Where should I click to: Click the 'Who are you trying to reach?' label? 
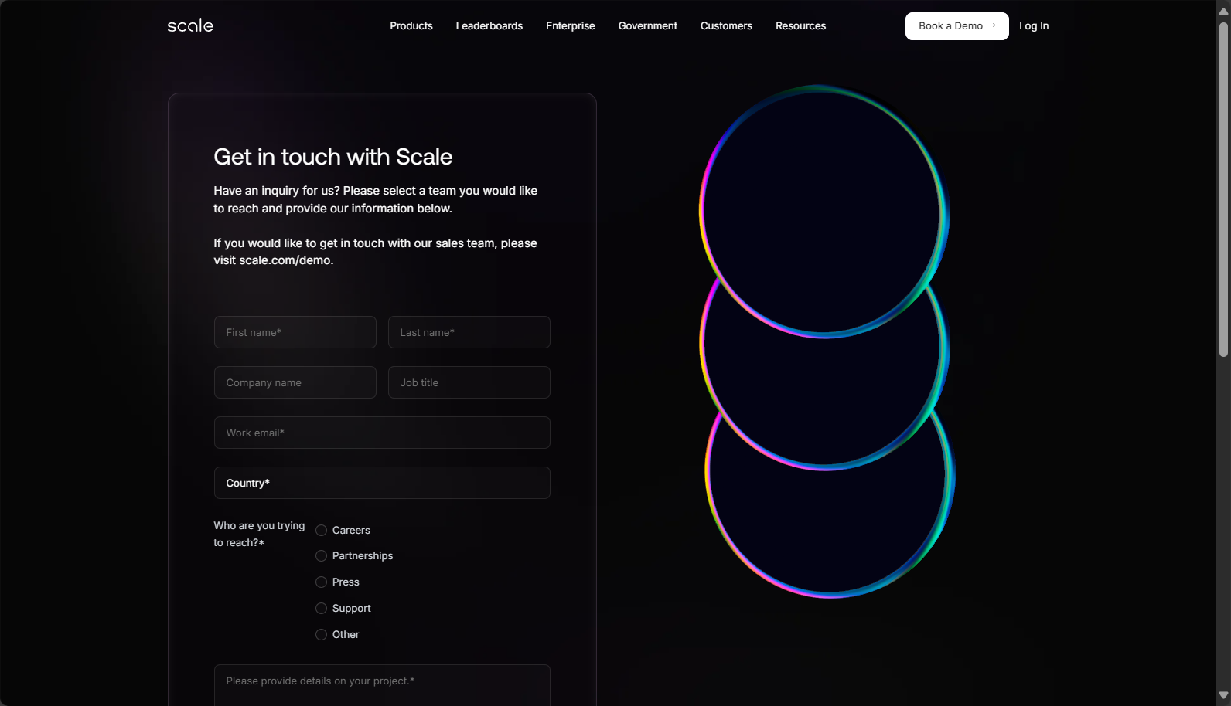point(259,534)
